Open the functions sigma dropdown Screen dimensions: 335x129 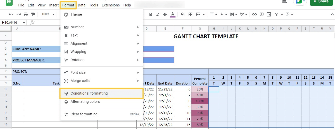[289, 14]
